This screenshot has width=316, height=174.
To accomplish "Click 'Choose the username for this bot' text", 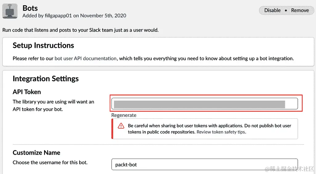I will tap(50, 162).
